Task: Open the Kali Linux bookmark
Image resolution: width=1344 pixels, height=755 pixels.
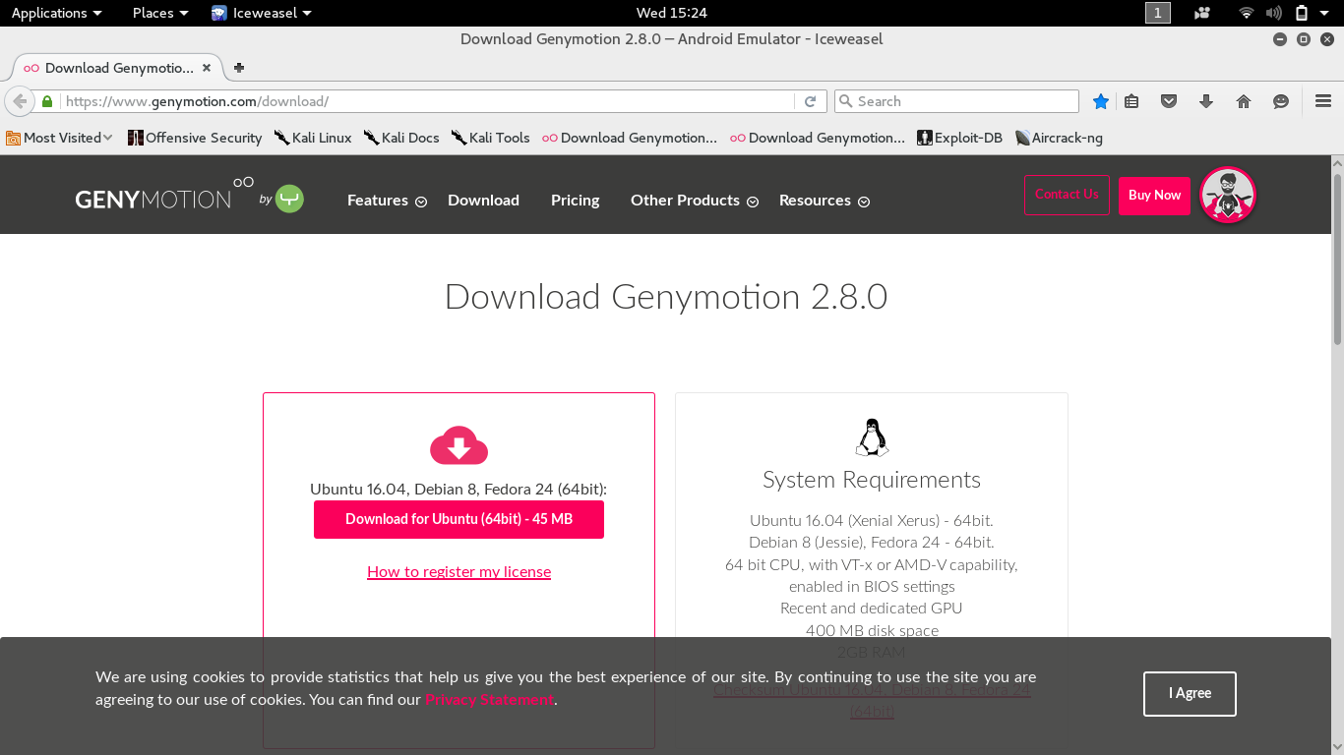Action: 313,138
